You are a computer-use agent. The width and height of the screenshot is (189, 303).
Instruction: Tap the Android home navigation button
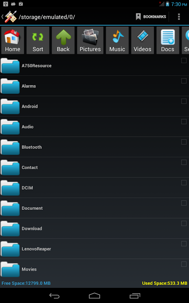coord(95,296)
